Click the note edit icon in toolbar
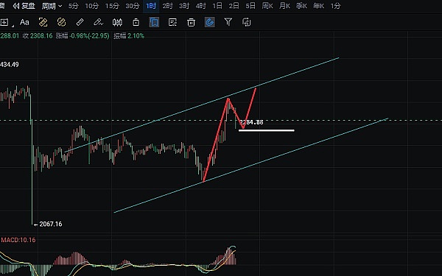Image resolution: width=442 pixels, height=276 pixels. [x=172, y=22]
